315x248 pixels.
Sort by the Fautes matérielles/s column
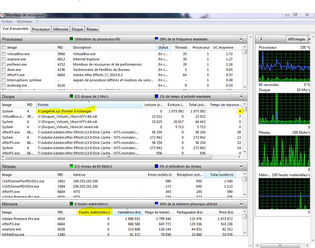[94, 212]
